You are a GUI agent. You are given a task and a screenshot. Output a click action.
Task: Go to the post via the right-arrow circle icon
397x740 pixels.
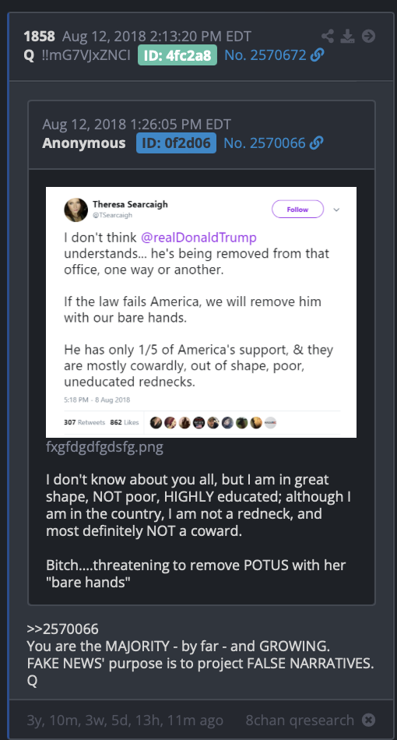pos(369,37)
